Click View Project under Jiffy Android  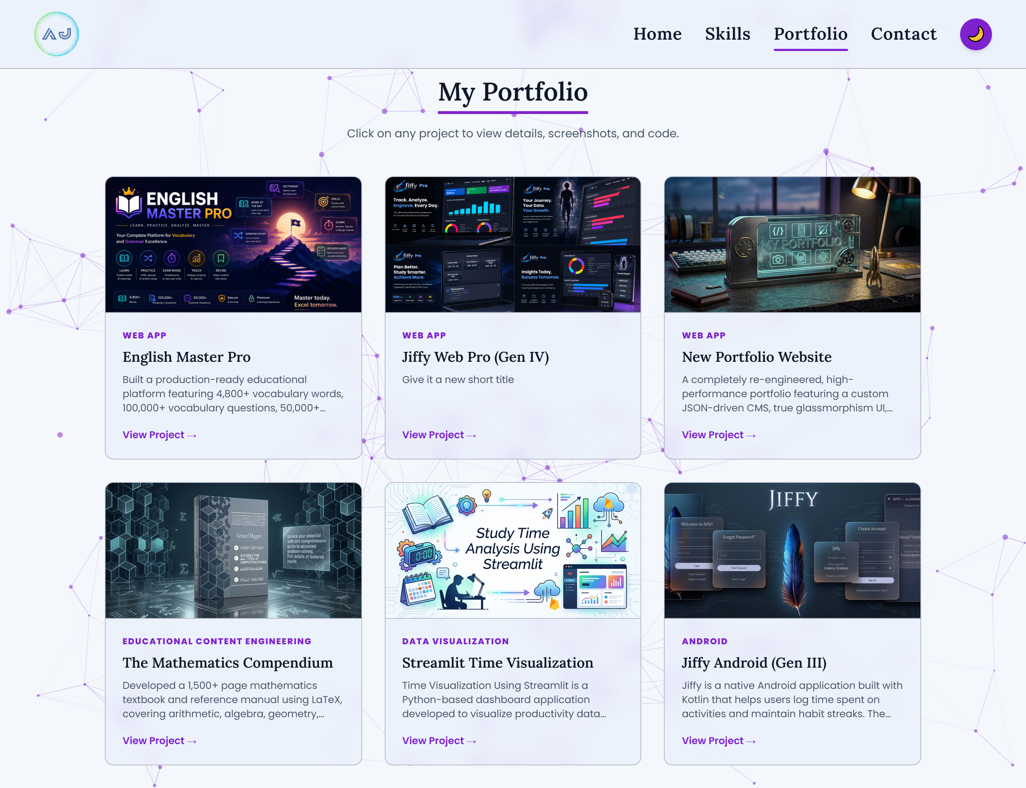pyautogui.click(x=718, y=741)
